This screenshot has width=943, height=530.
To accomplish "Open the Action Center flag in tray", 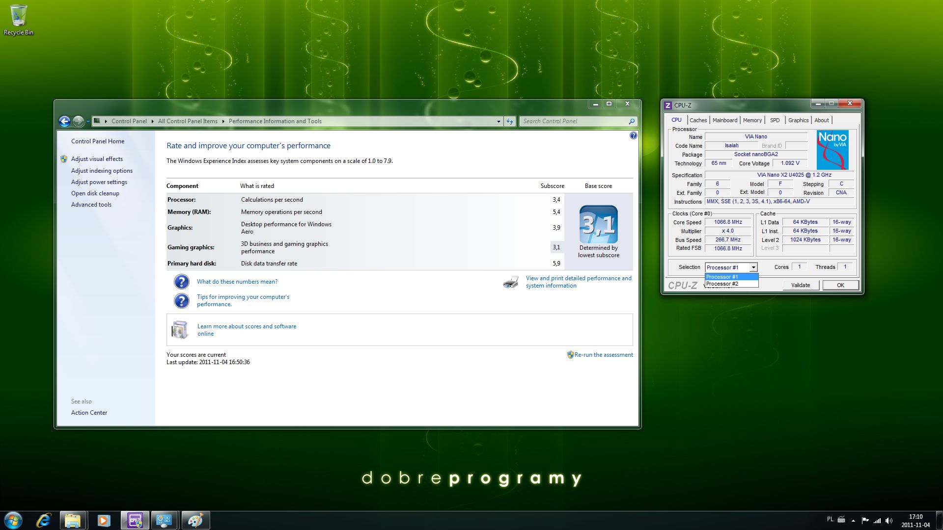I will (x=865, y=520).
